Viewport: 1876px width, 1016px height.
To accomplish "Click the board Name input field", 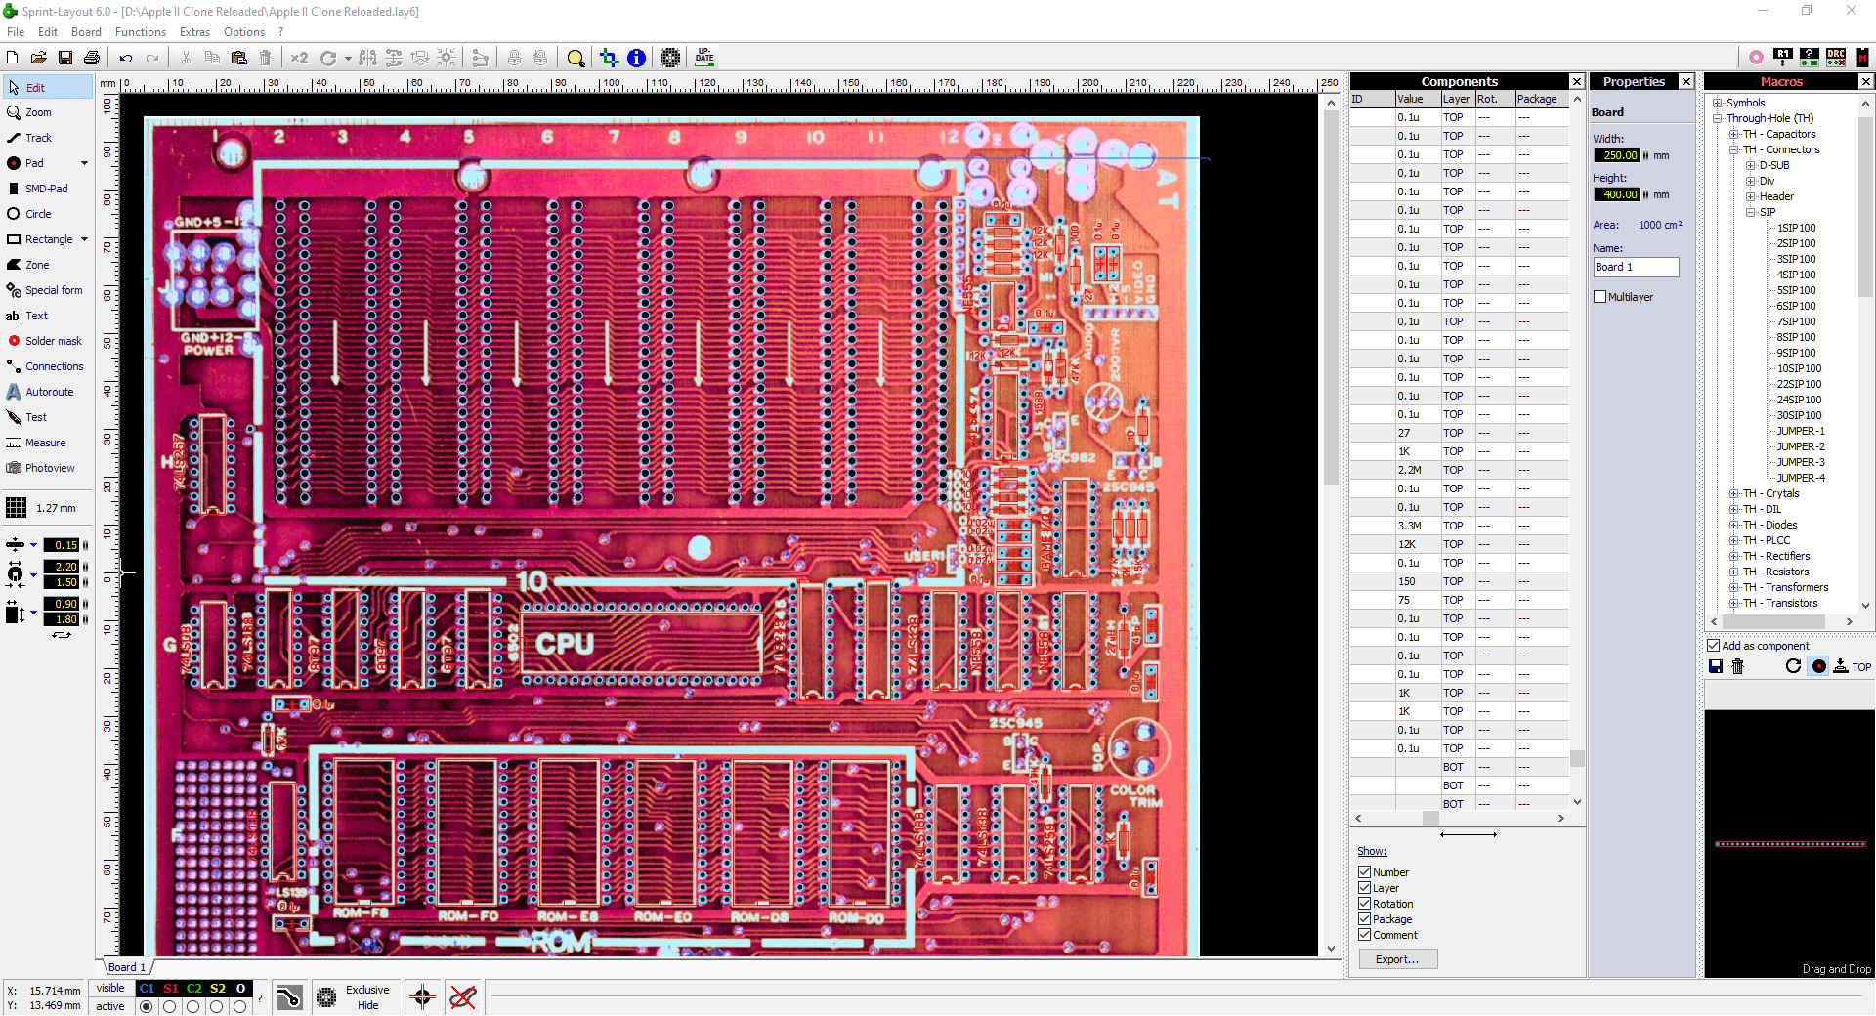I will 1636,267.
